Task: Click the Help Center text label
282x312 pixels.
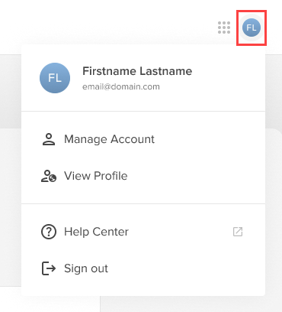Action: [x=96, y=232]
